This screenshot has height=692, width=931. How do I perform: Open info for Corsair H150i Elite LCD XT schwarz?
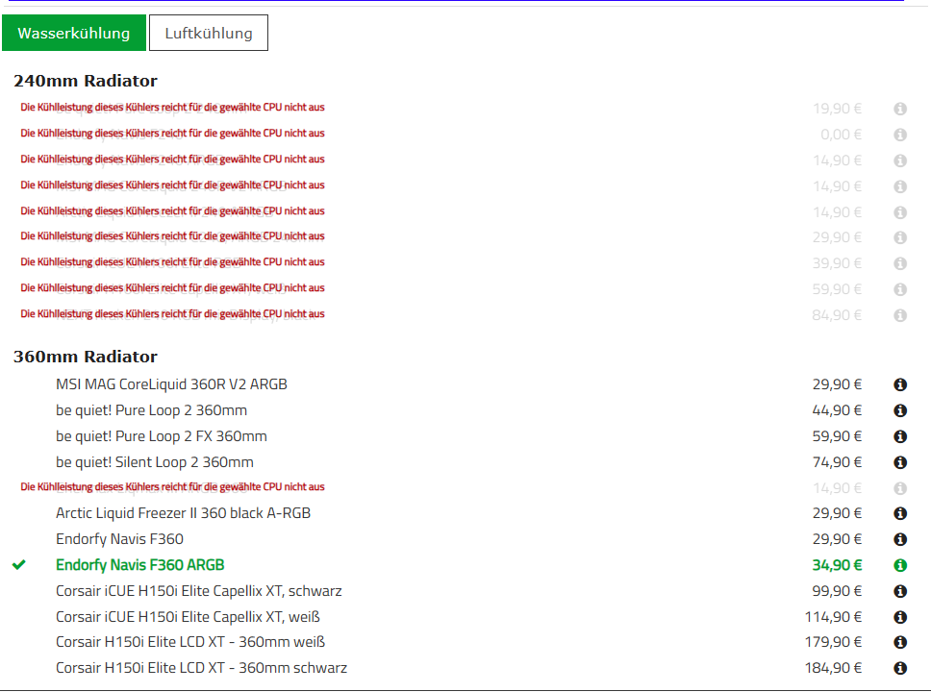(900, 668)
